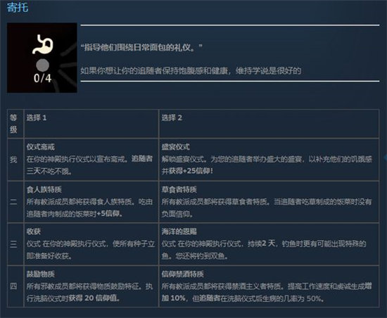Image resolution: width=387 pixels, height=318 pixels.
Task: Click the grey circle under stomach icon
Action: click(x=42, y=65)
